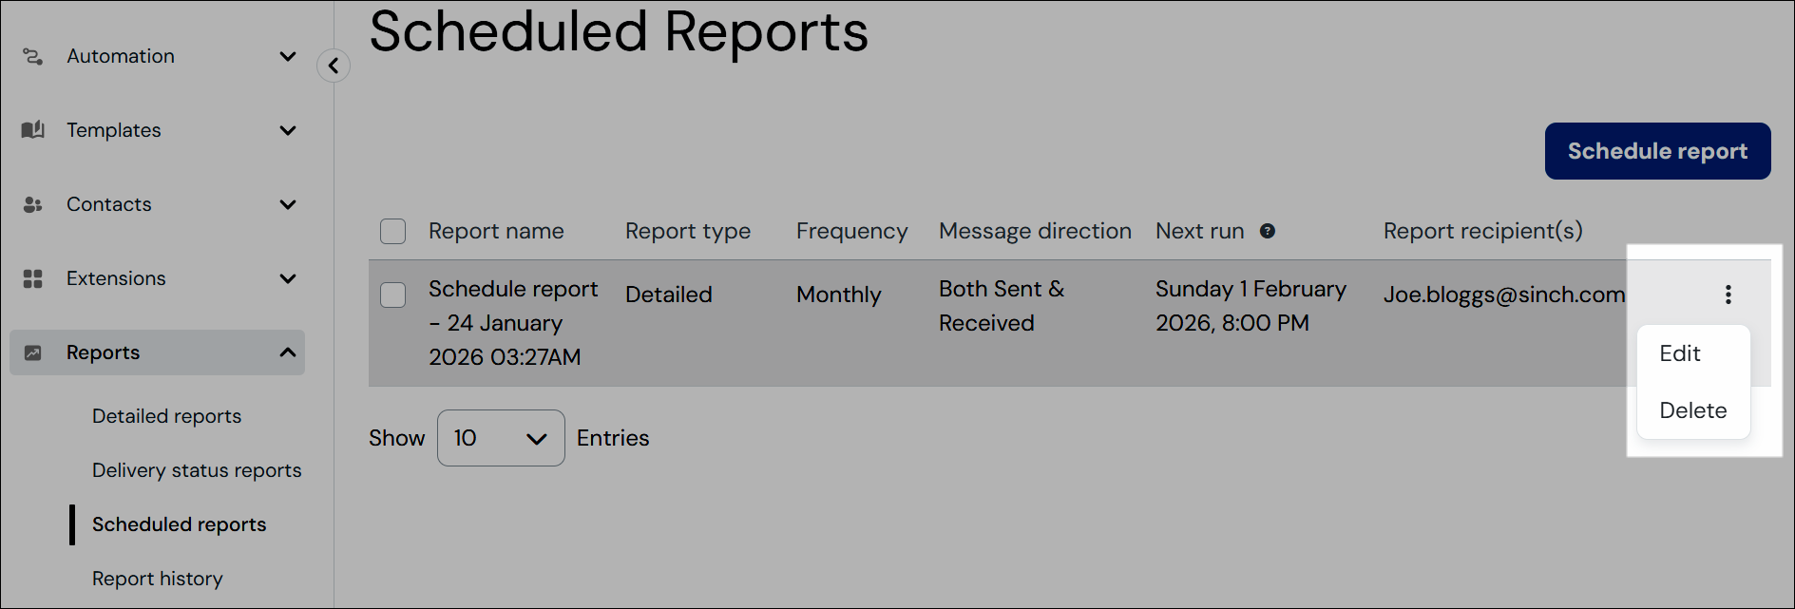
Task: Choose Delete from the row context menu
Action: pyautogui.click(x=1693, y=410)
